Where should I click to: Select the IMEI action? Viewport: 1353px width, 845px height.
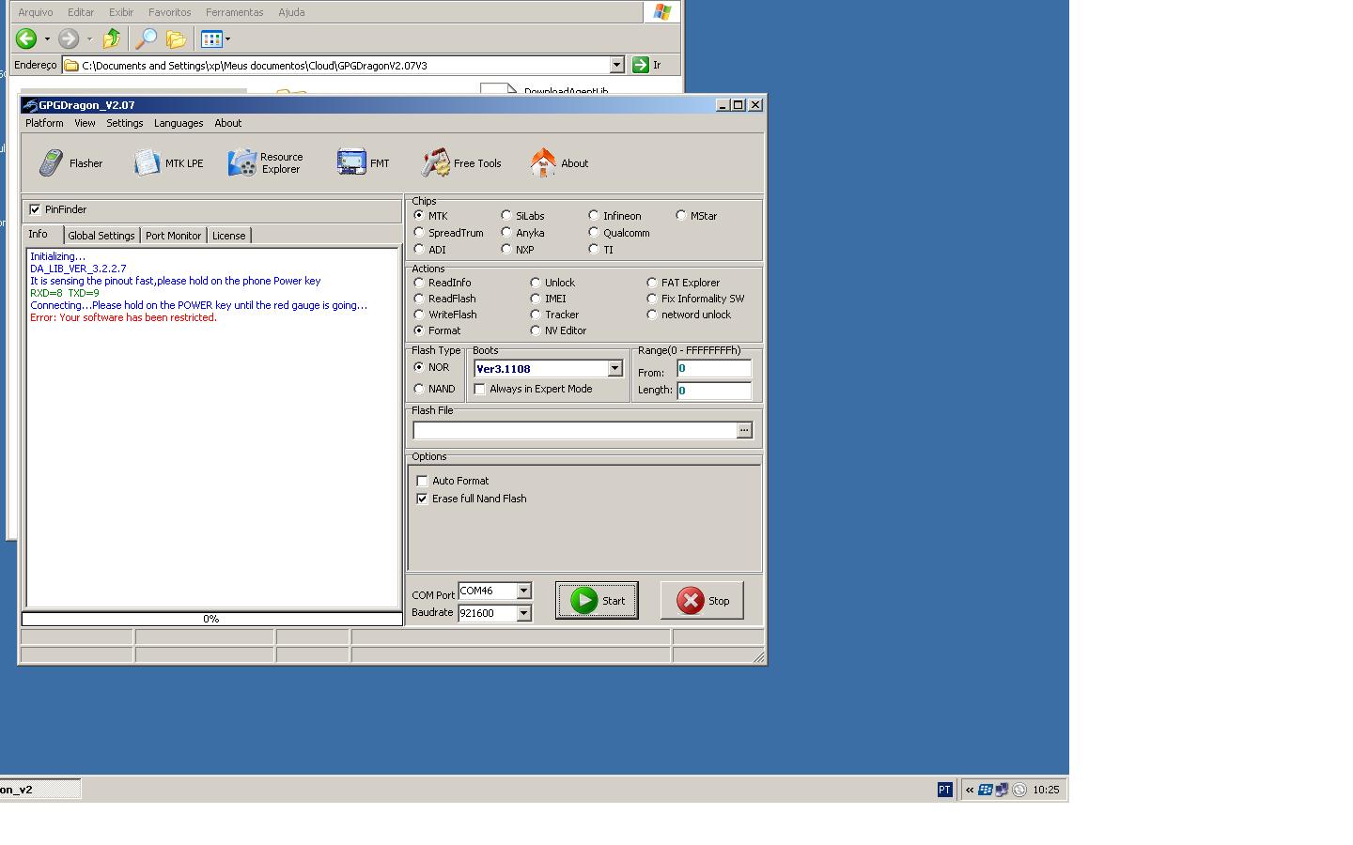(x=536, y=299)
